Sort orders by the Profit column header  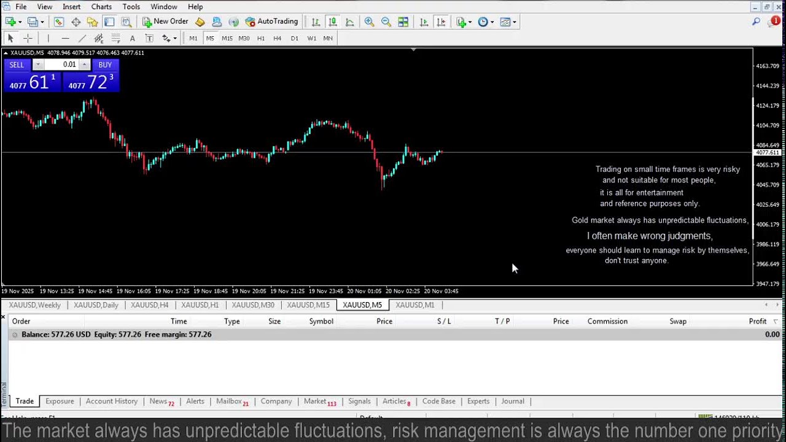click(x=757, y=321)
